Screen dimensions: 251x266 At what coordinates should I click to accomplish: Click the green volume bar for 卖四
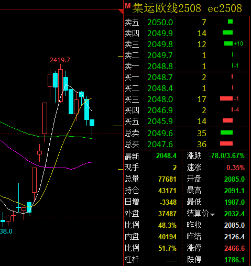pos(227,32)
